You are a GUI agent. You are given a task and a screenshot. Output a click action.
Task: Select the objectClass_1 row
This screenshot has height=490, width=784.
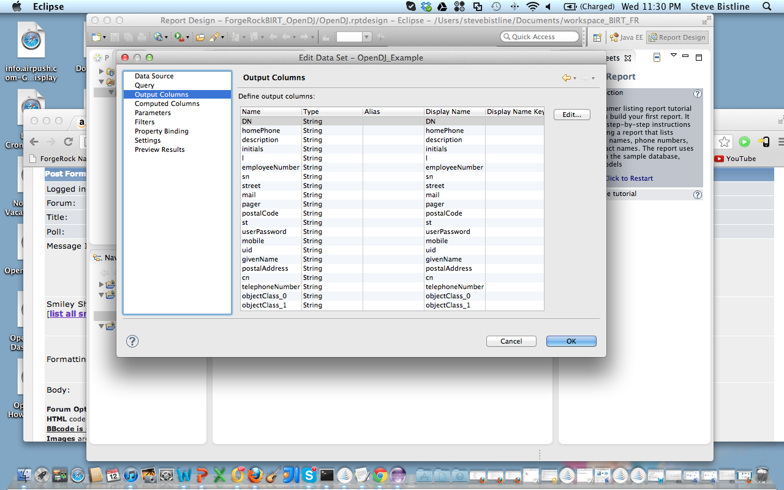(x=392, y=305)
